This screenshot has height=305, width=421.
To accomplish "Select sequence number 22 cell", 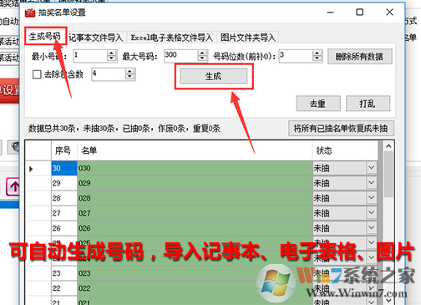I will pyautogui.click(x=64, y=288).
